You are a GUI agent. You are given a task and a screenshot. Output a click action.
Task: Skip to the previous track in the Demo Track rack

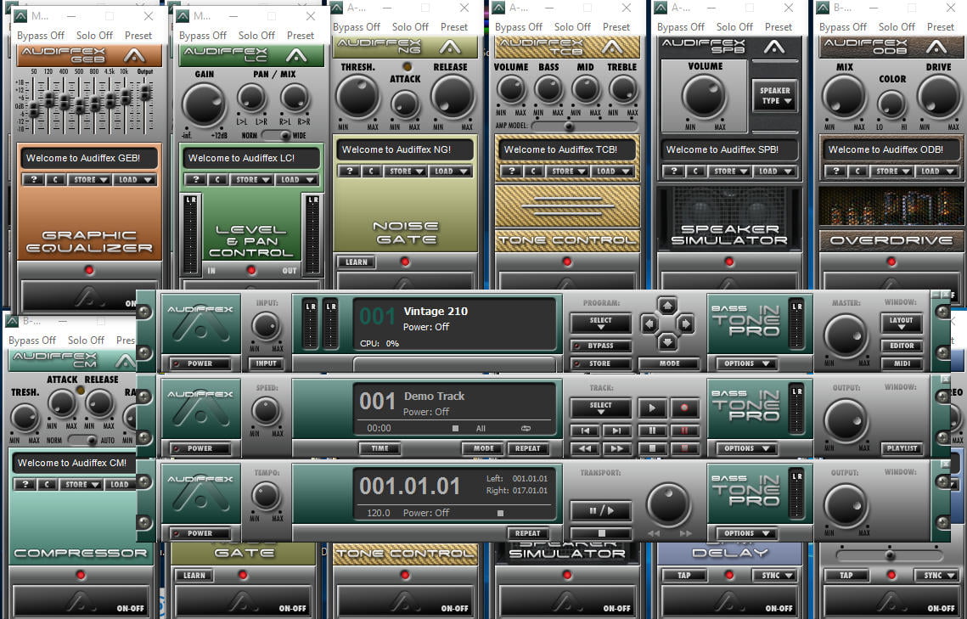tap(585, 430)
